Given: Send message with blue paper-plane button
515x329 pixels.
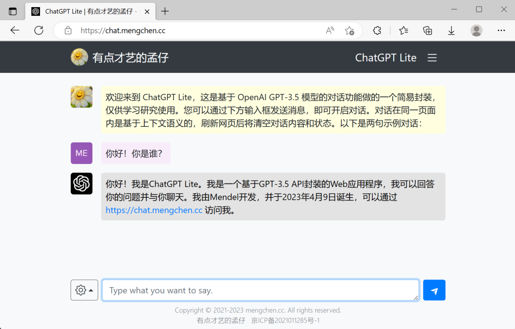Looking at the screenshot, I should [x=434, y=290].
